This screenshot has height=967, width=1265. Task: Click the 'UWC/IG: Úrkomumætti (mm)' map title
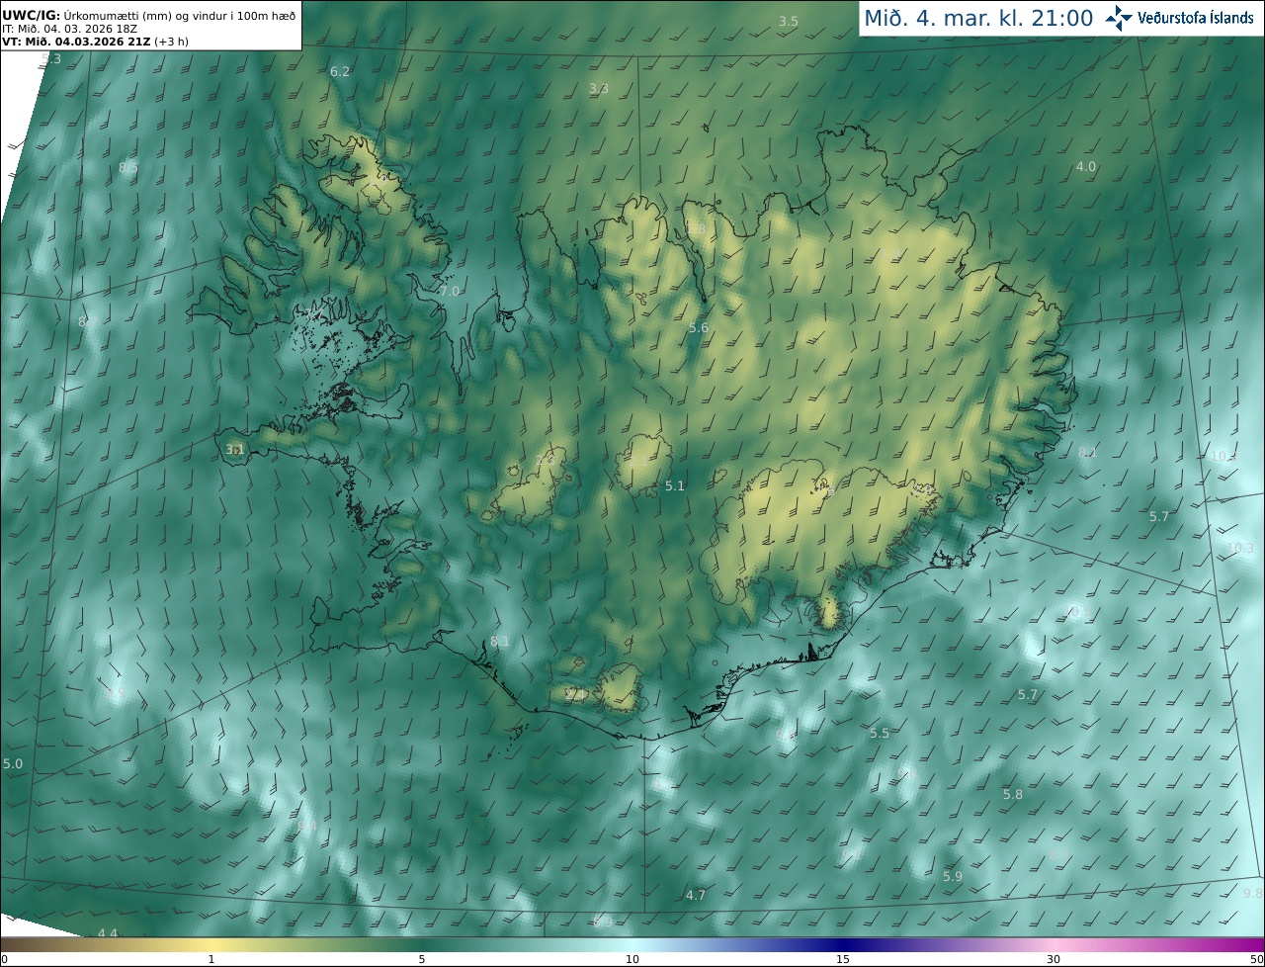149,15
